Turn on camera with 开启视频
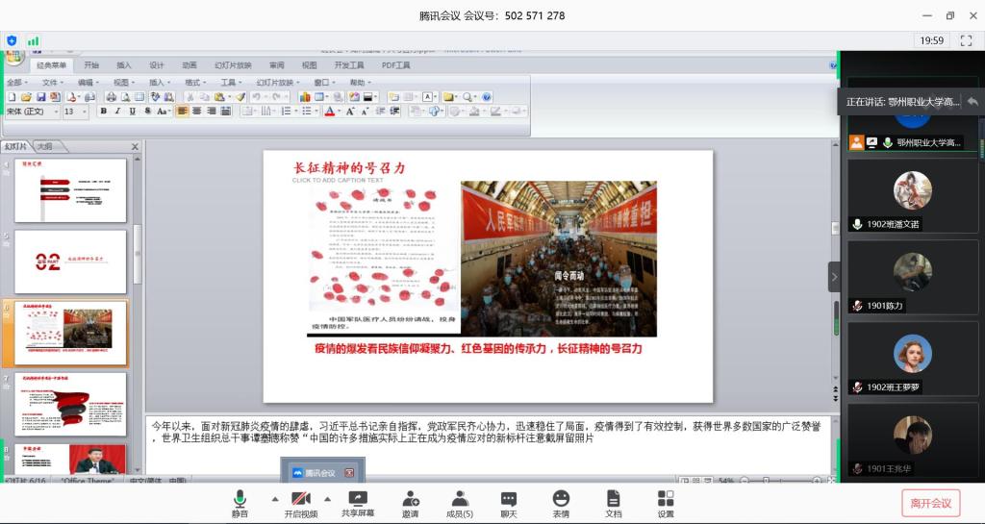This screenshot has height=524, width=985. (300, 503)
